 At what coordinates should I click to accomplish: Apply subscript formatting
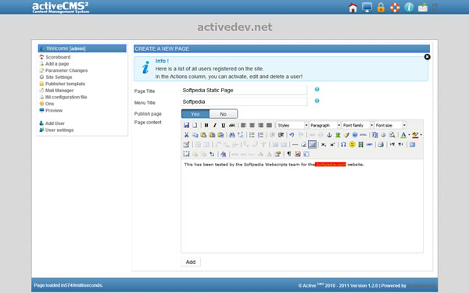324,145
